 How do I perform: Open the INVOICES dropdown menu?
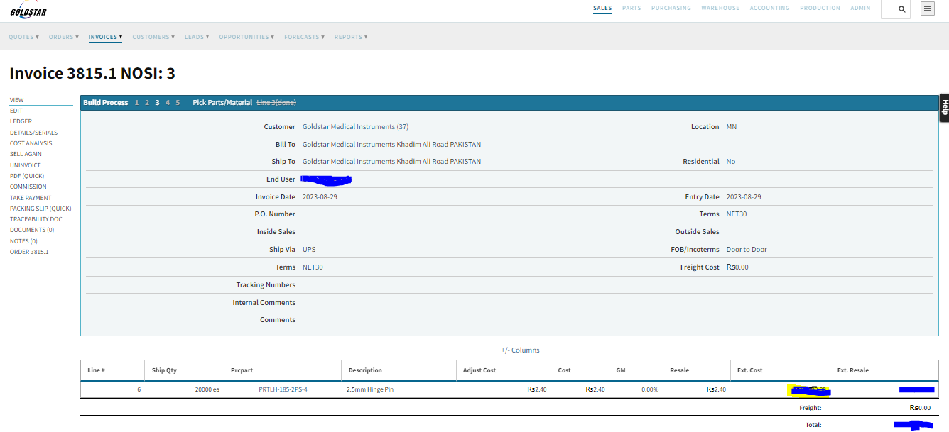click(106, 37)
